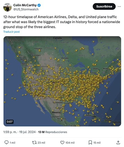124x147 pixels.
Task: Click the 15 mil bookmarks count
Action: coord(97,143)
